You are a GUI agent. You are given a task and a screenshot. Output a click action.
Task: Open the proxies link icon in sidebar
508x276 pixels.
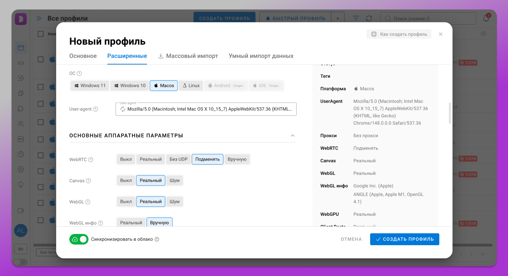[x=21, y=63]
